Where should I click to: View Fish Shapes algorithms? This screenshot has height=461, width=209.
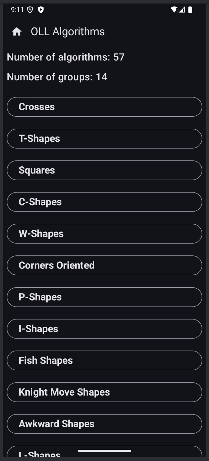coord(104,360)
